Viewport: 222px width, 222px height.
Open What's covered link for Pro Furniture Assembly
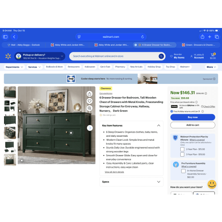click(189, 166)
